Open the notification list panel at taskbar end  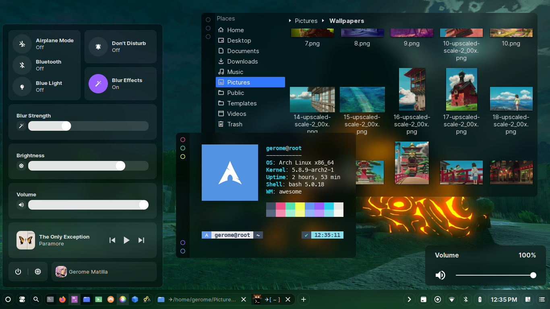click(542, 299)
